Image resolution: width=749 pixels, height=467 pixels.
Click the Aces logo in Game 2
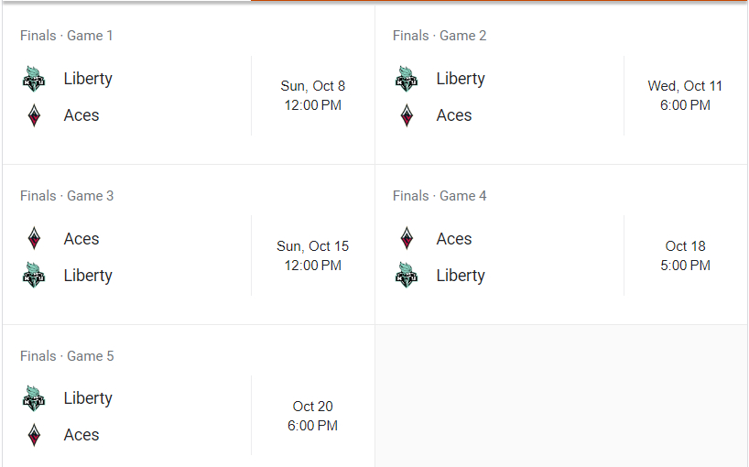[x=407, y=115]
